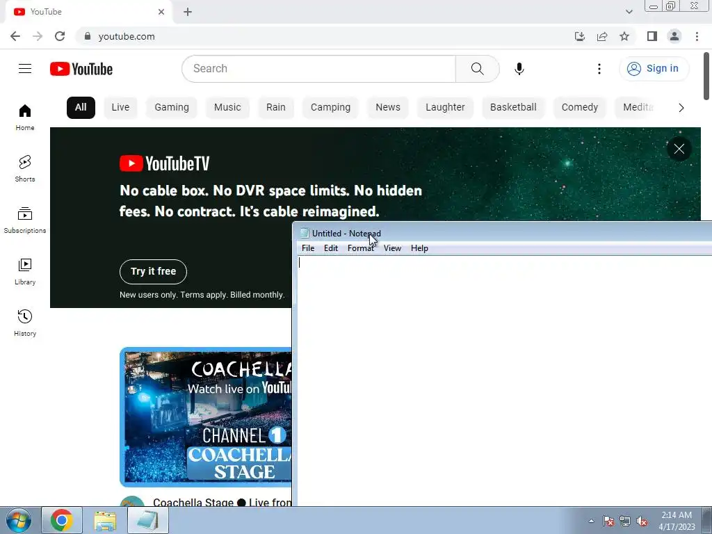Select the Basketball category chip
Viewport: 712px width, 534px height.
tap(513, 108)
